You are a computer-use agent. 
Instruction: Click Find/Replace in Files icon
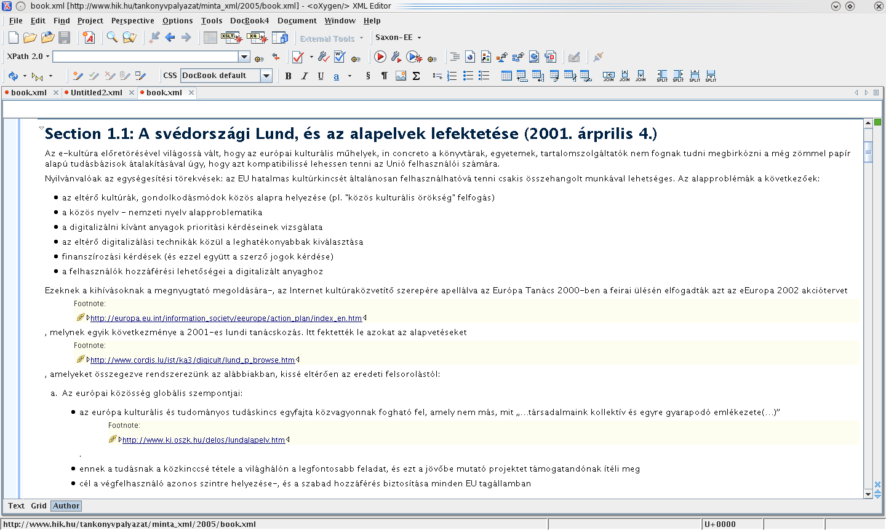click(x=129, y=38)
